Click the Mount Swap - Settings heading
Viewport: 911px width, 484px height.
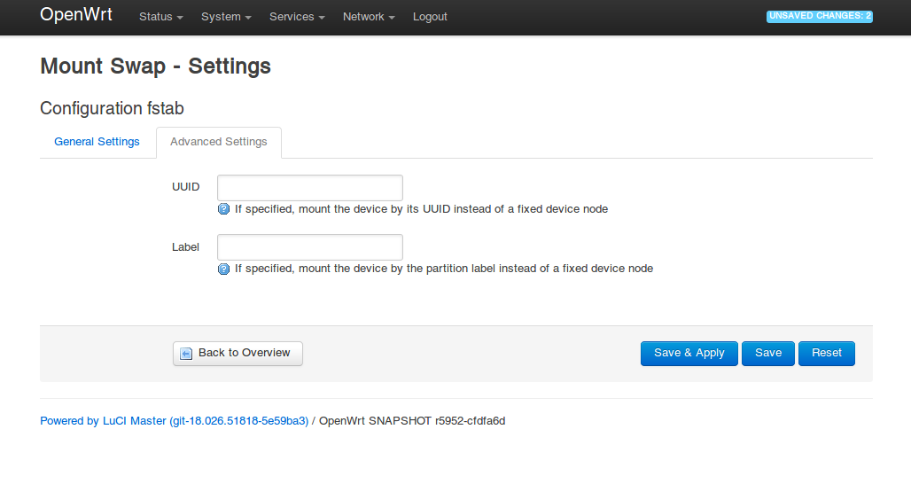tap(155, 66)
